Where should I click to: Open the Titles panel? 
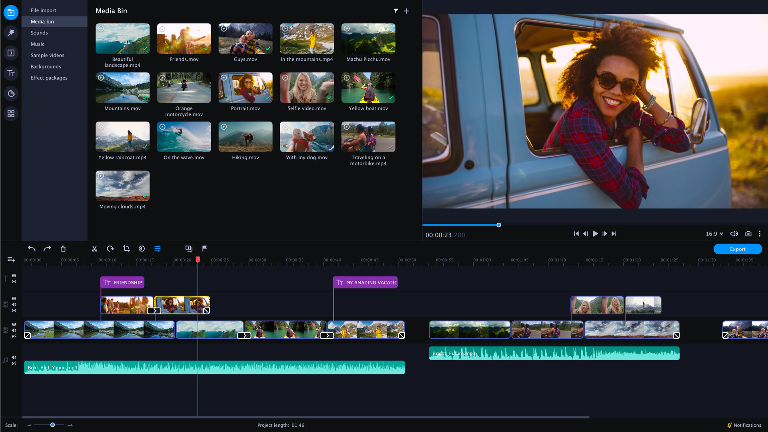[x=11, y=73]
